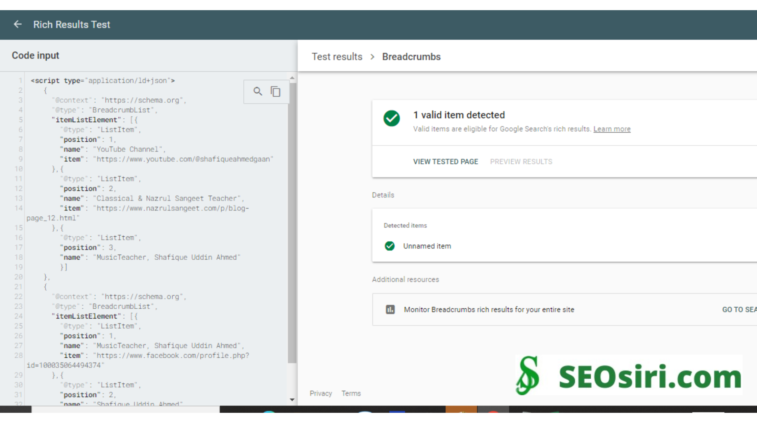Viewport: 757px width, 426px height.
Task: Click the Unnamed item green check icon
Action: 390,246
